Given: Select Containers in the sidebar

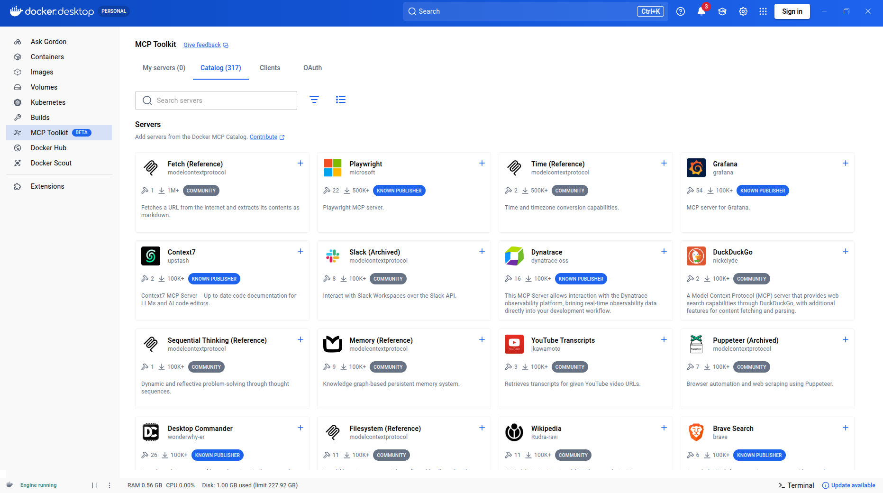Looking at the screenshot, I should click(47, 57).
